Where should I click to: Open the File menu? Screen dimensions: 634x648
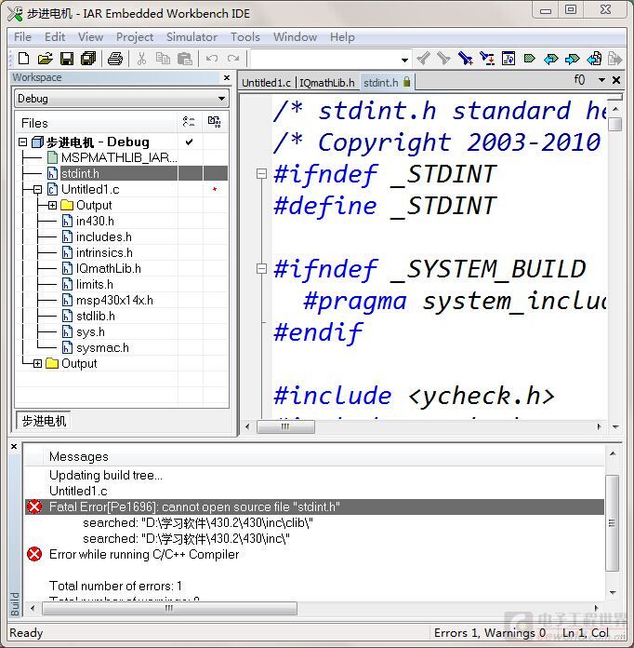click(x=22, y=37)
